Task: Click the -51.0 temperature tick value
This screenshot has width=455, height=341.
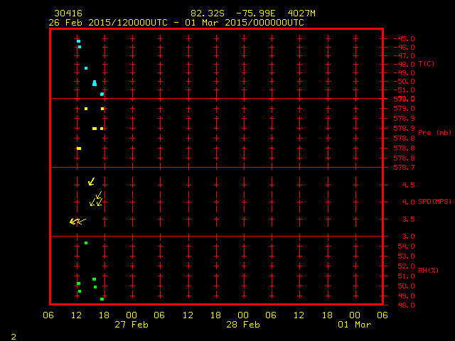Action: point(405,90)
